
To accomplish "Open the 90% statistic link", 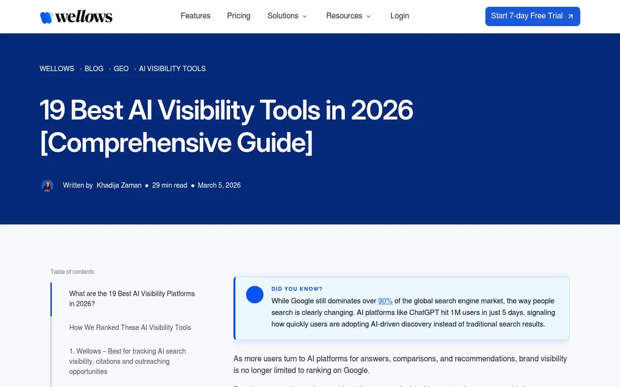I will [x=385, y=301].
